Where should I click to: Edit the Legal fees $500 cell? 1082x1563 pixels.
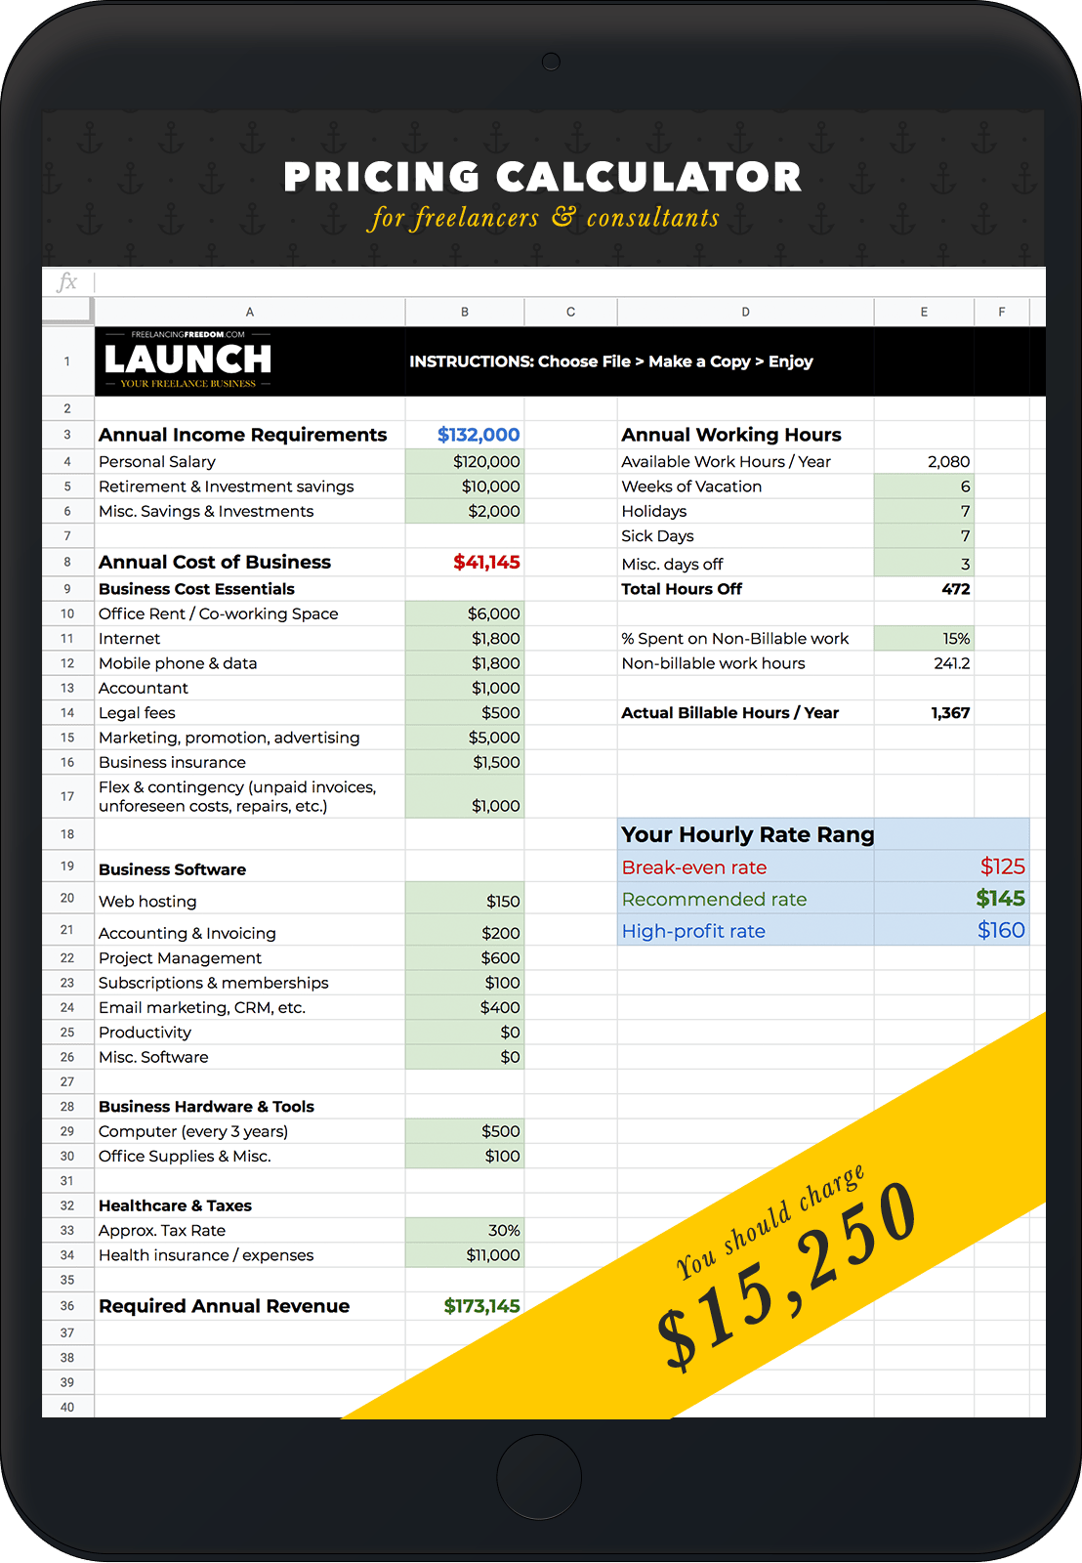(x=465, y=713)
